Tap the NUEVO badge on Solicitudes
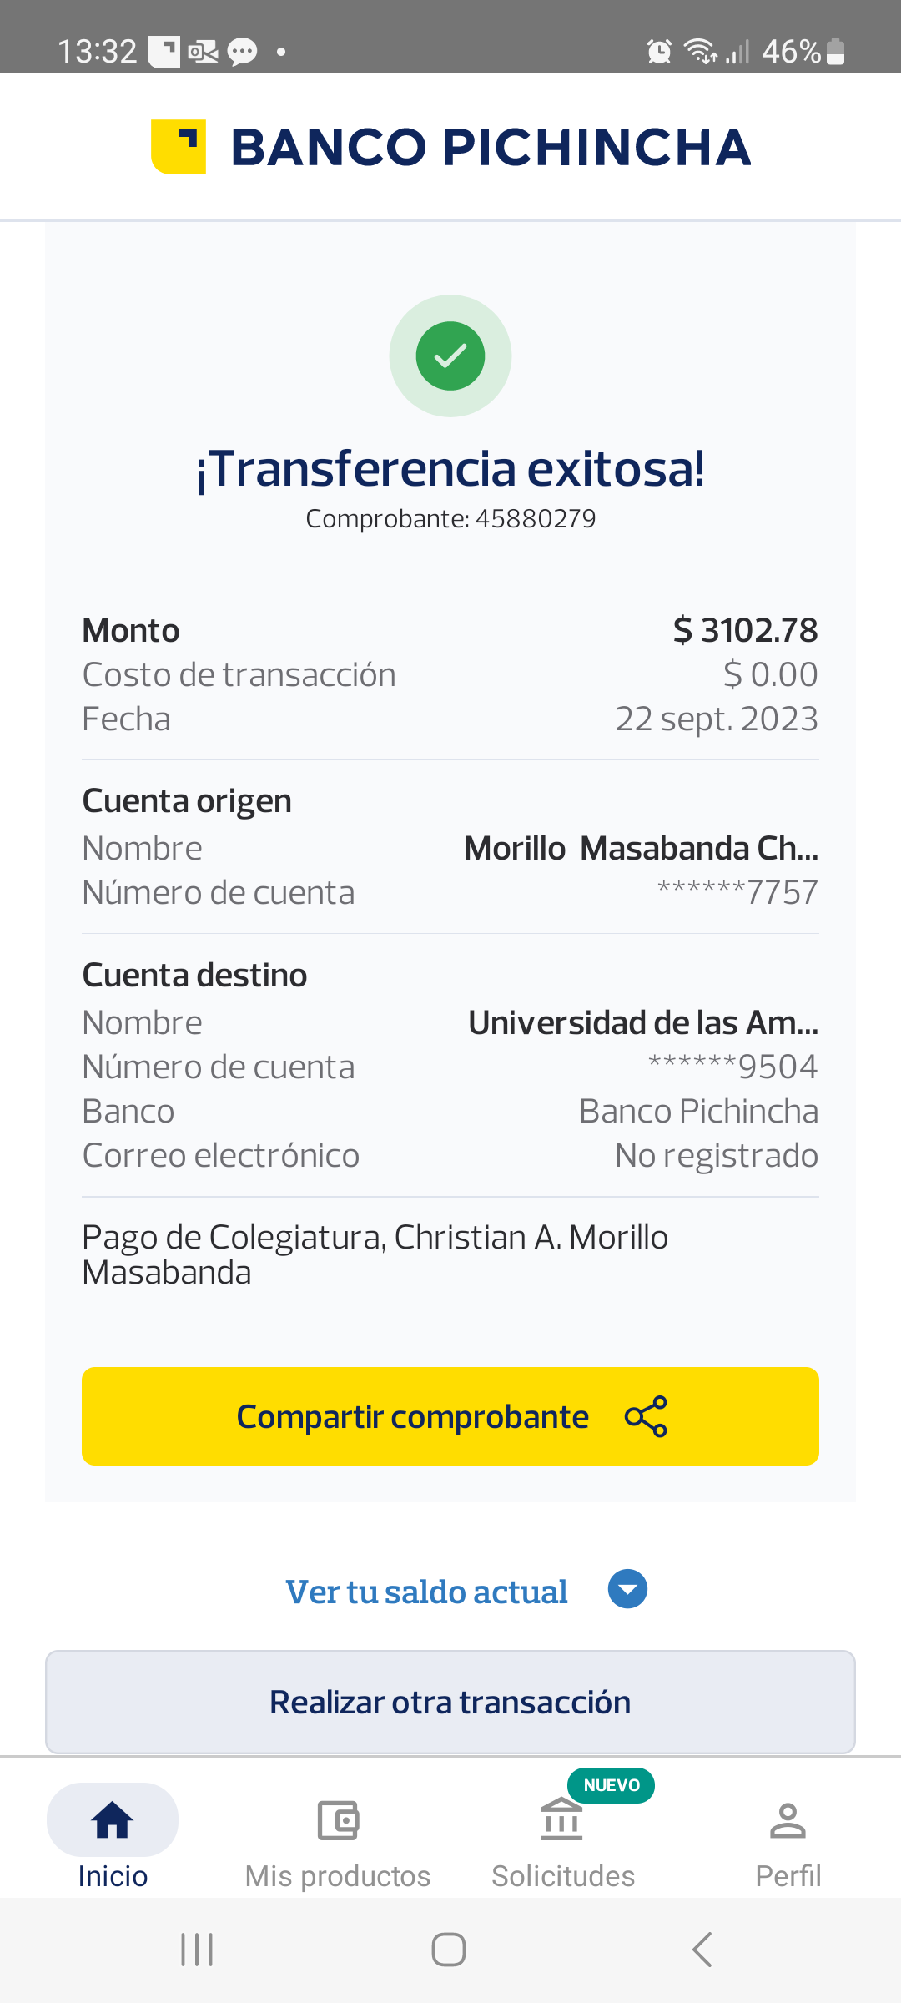 (x=612, y=1785)
